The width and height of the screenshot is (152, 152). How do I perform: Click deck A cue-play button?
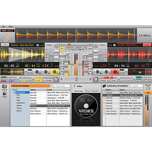[46, 72]
